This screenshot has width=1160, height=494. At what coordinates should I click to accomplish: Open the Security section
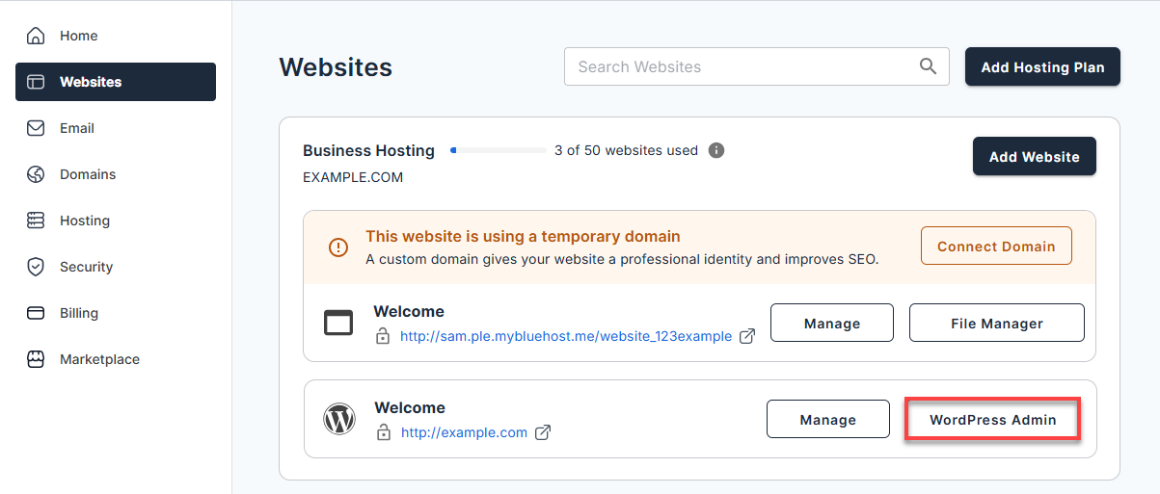(x=116, y=267)
